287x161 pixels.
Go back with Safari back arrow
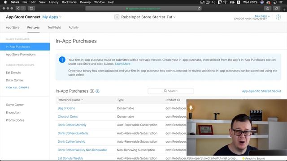point(18,8)
